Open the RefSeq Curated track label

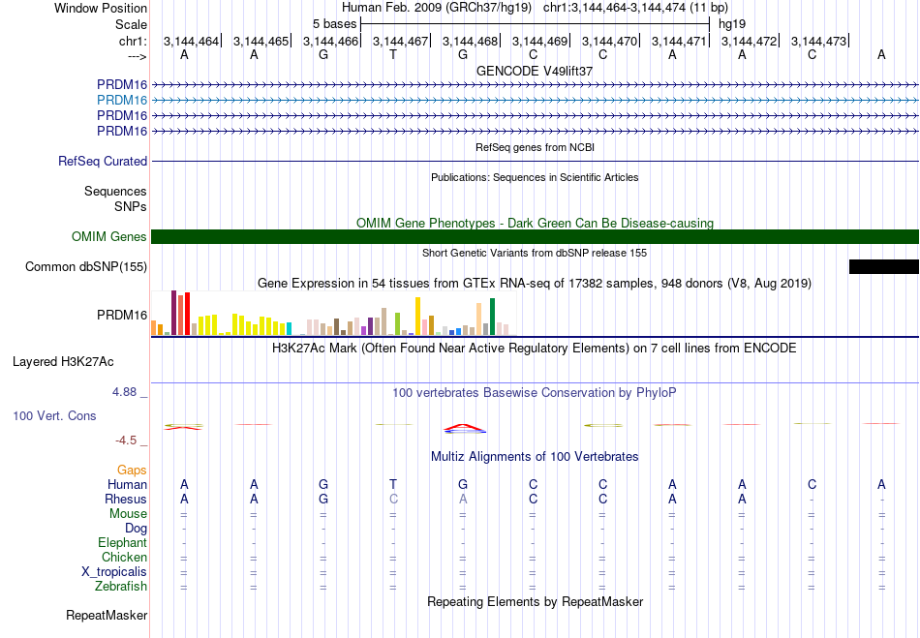pyautogui.click(x=103, y=162)
